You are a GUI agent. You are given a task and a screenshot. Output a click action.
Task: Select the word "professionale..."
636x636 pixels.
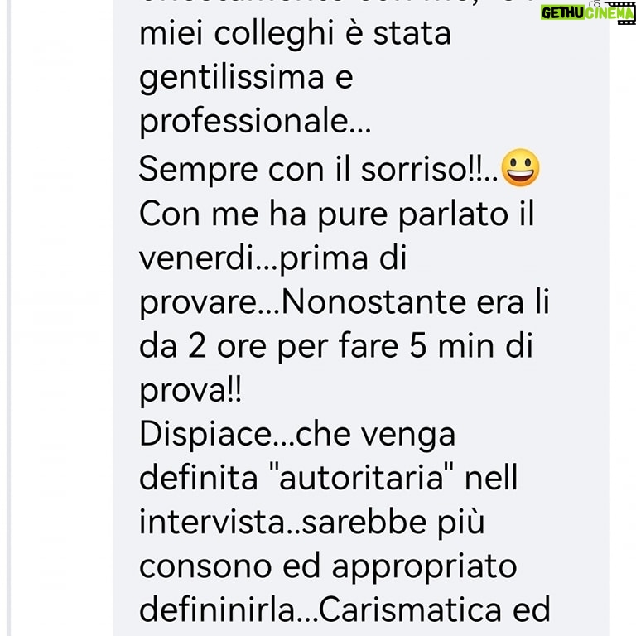click(255, 123)
